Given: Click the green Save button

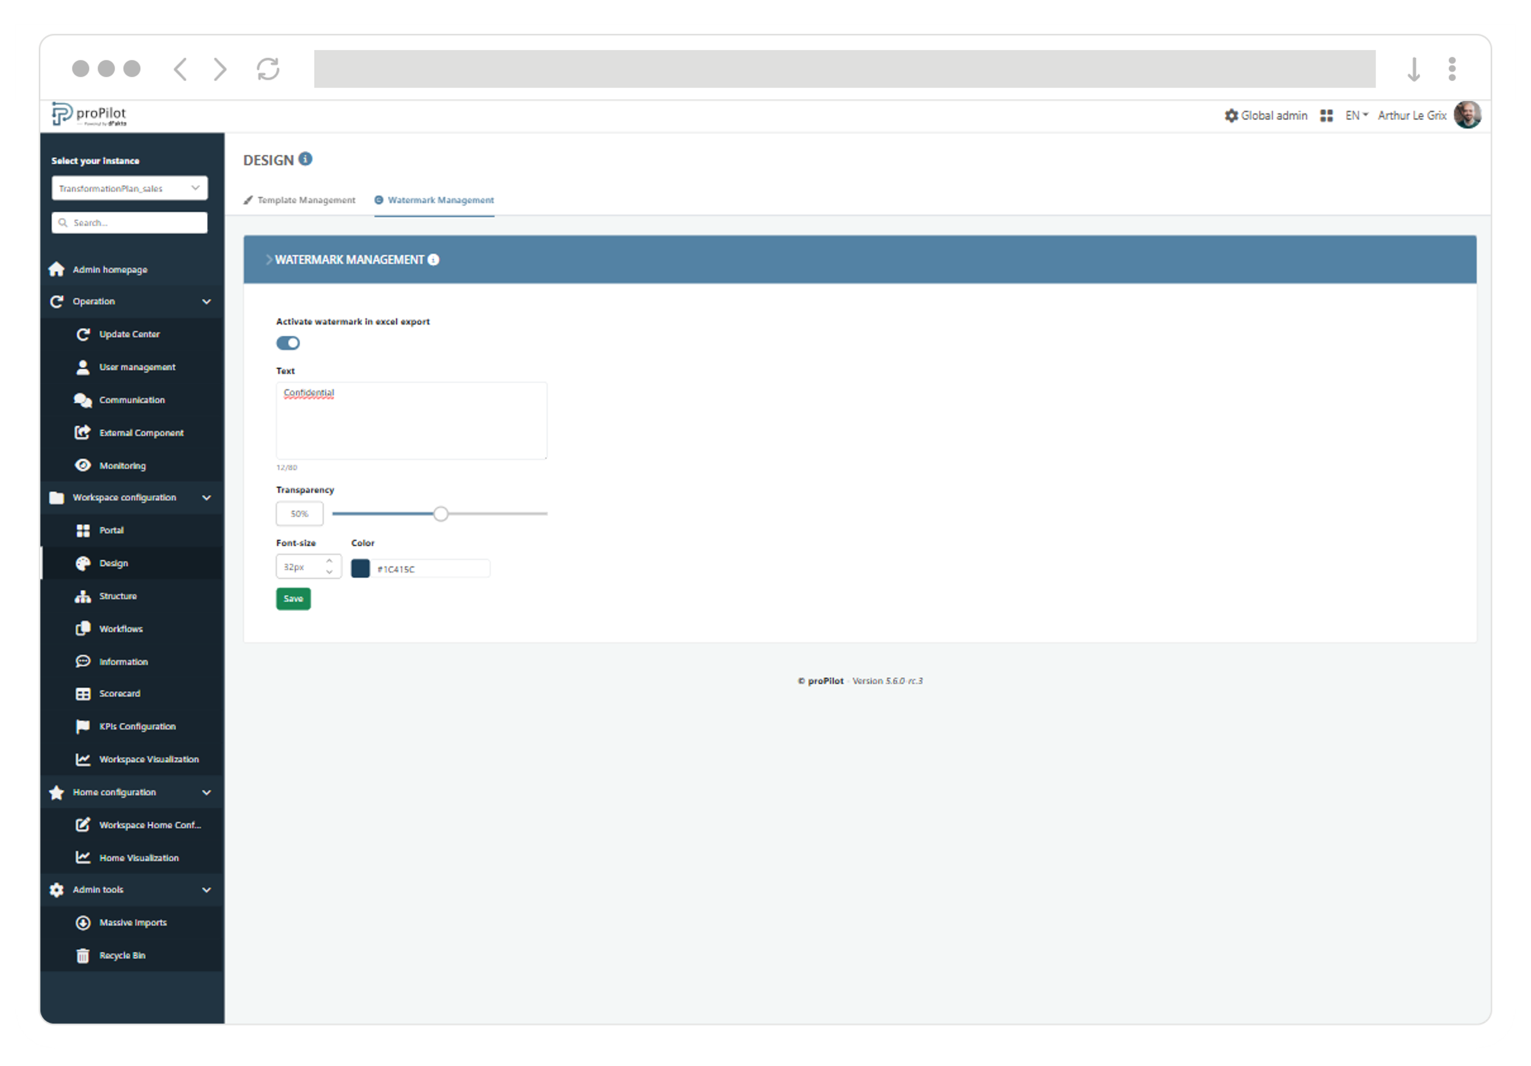Looking at the screenshot, I should tap(294, 599).
